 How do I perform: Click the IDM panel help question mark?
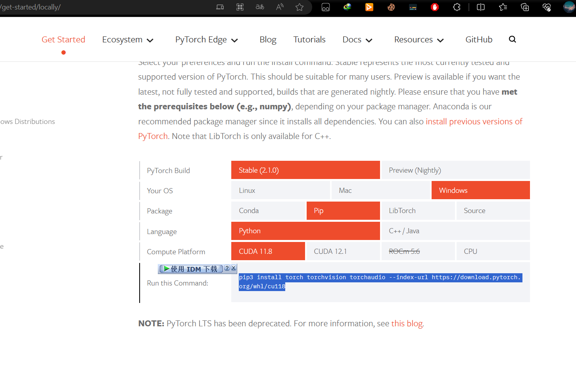point(227,268)
